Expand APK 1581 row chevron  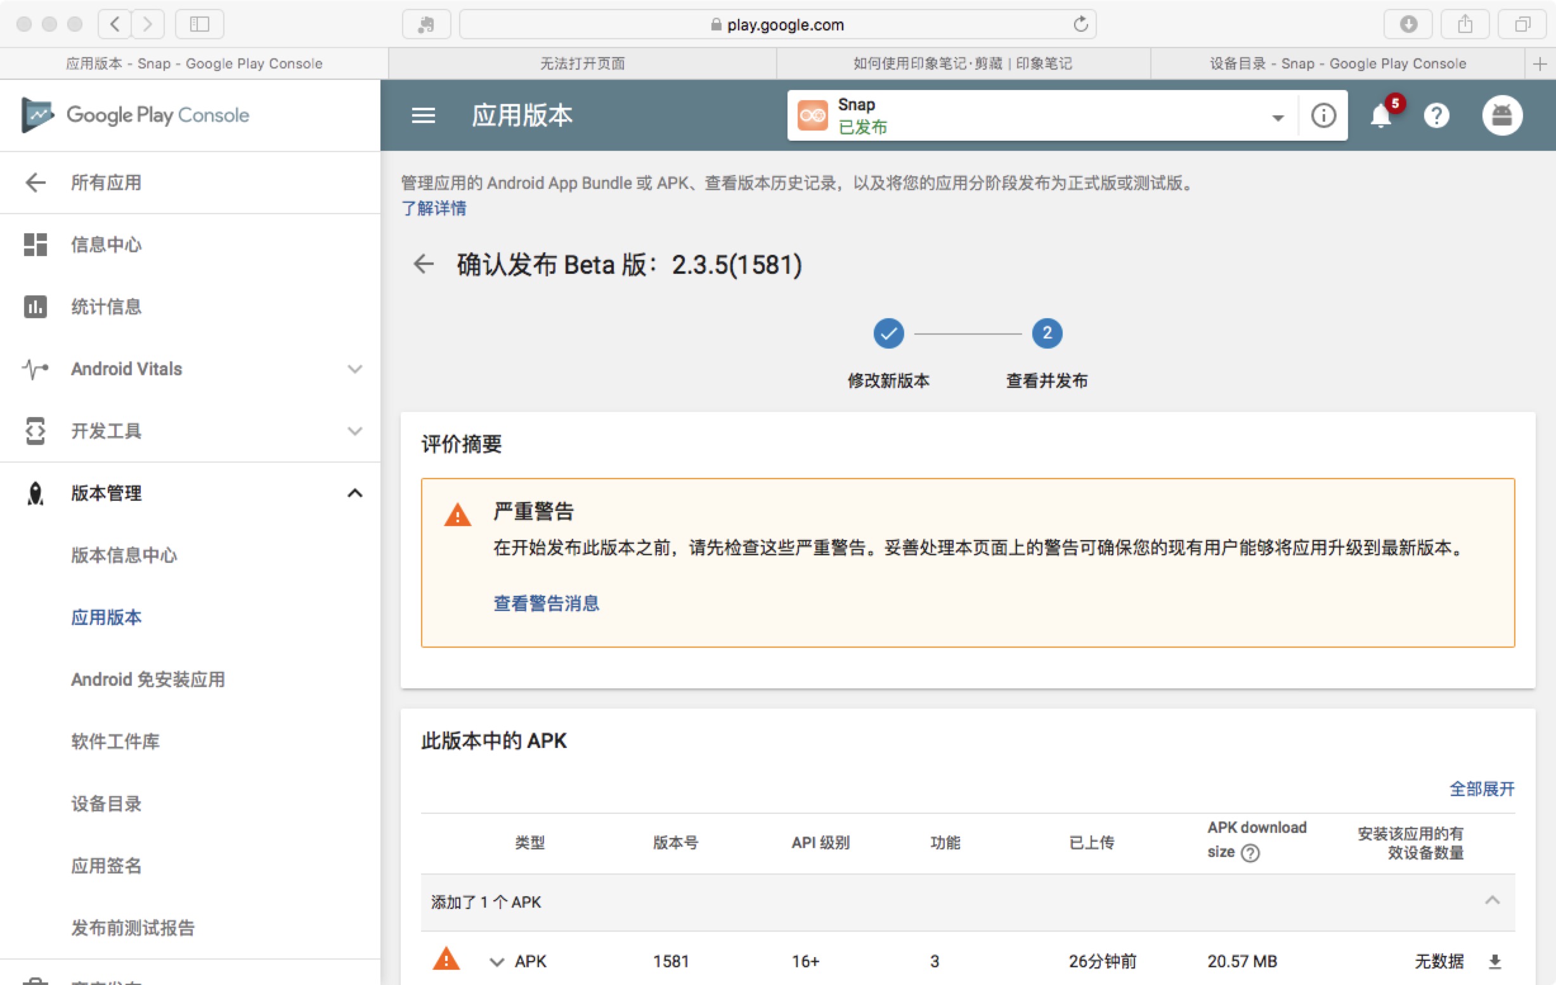tap(496, 962)
